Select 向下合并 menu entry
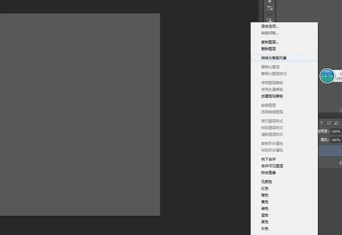 [x=268, y=159]
